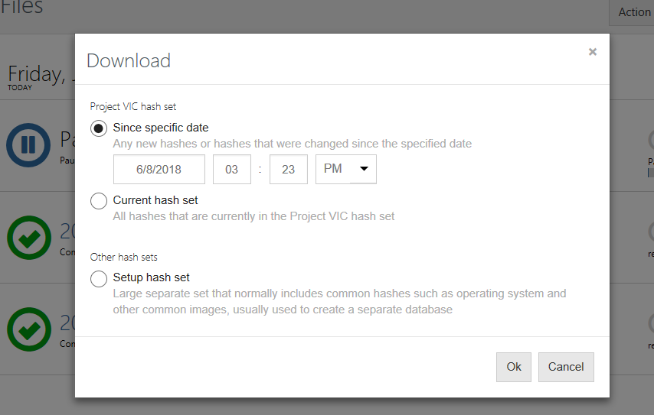The width and height of the screenshot is (654, 415).
Task: Click the first green checkmark status icon
Action: point(29,238)
